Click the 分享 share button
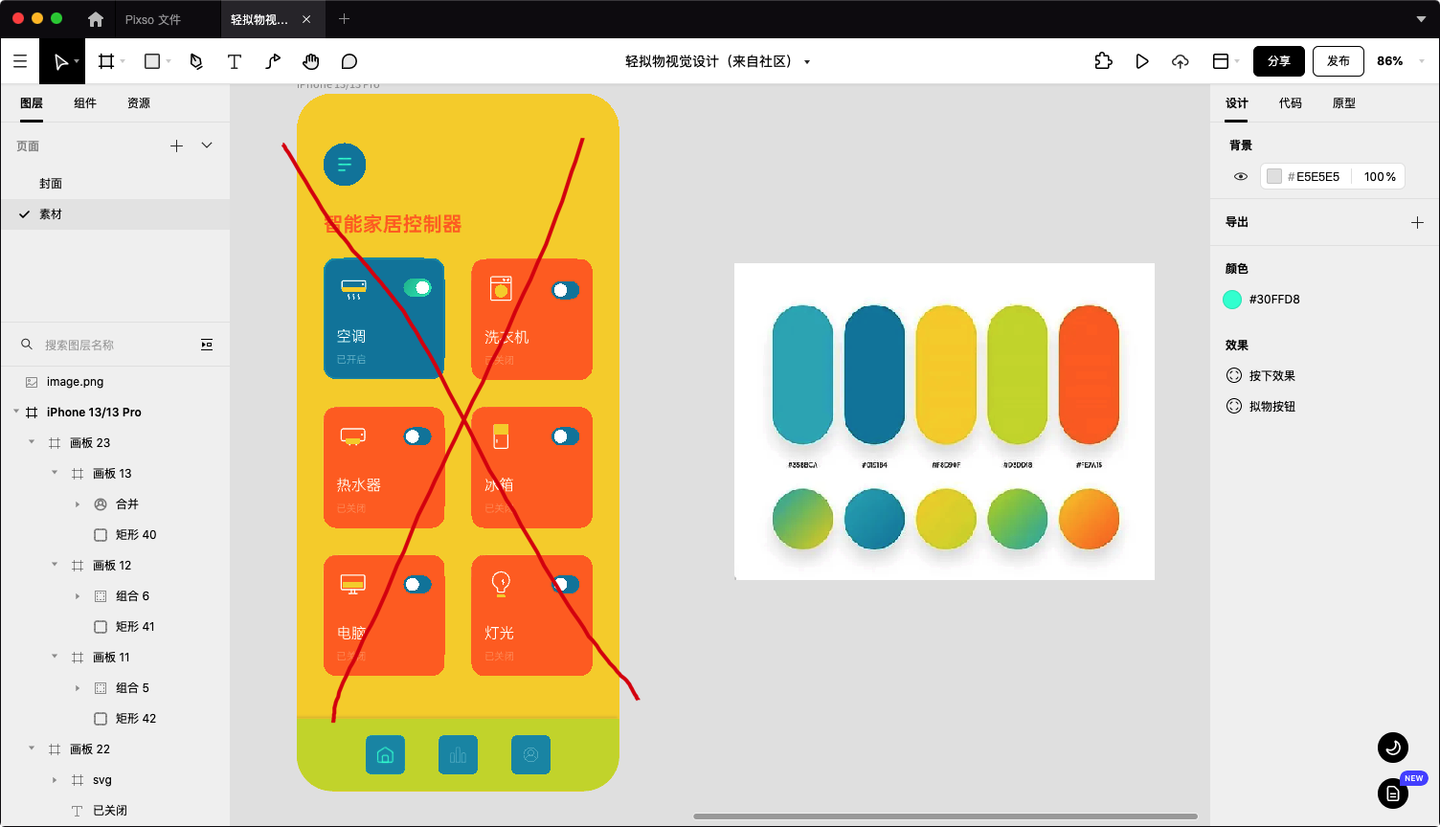 click(1279, 61)
